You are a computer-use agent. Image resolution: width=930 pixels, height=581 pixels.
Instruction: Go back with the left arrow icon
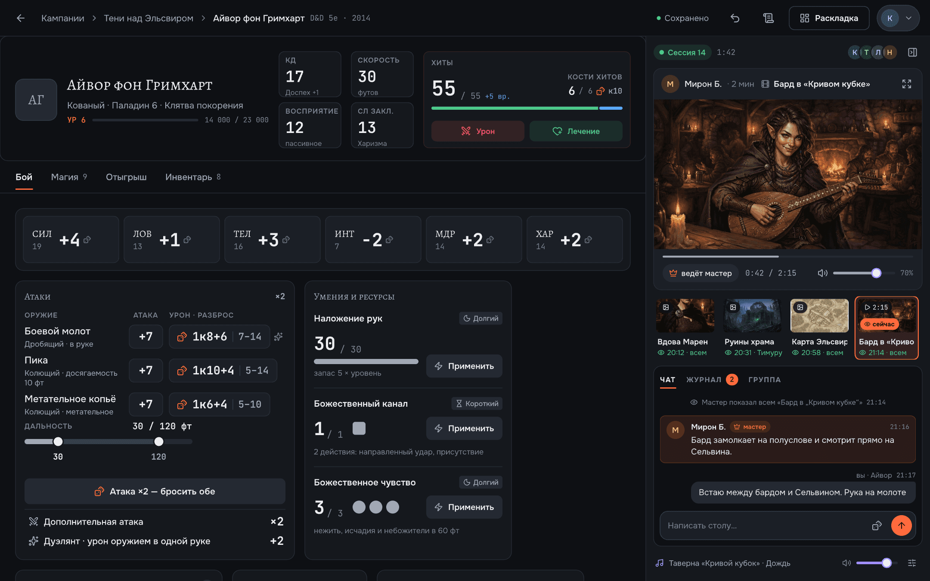point(20,18)
